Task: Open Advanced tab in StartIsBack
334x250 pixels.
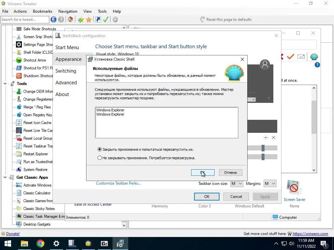Action: [66, 83]
